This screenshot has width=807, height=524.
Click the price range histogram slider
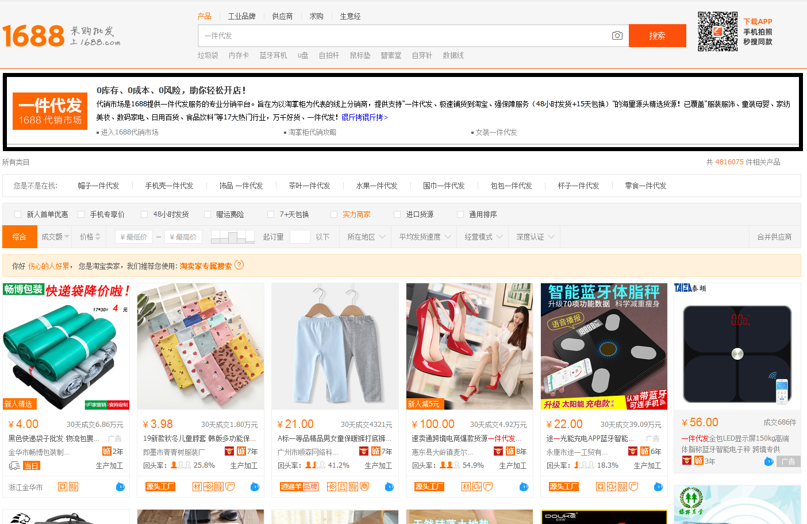(233, 236)
